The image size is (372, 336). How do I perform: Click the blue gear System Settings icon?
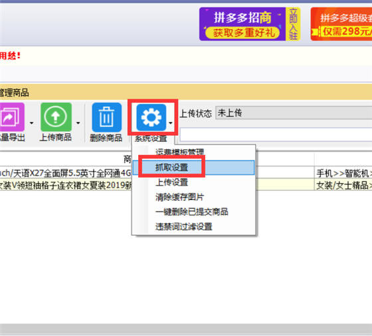(x=151, y=117)
